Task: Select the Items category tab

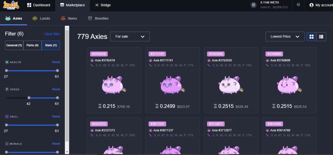Action: coord(69,19)
